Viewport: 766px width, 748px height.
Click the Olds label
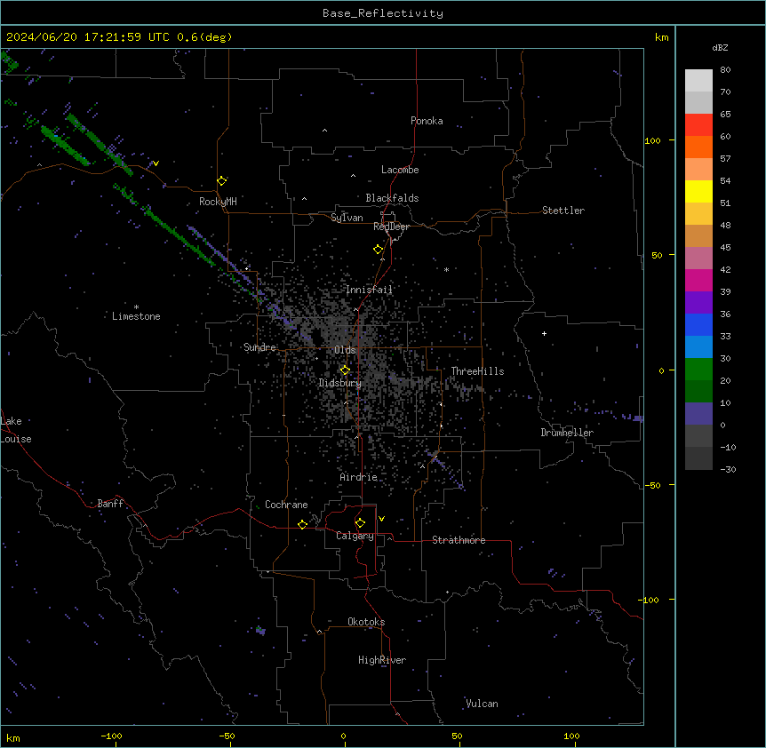click(345, 350)
